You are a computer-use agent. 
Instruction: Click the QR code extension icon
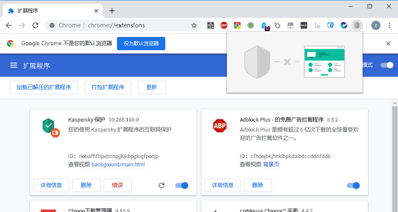tap(211, 25)
